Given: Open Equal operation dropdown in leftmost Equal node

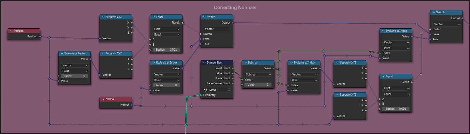Looking at the screenshot, I should pyautogui.click(x=166, y=35).
